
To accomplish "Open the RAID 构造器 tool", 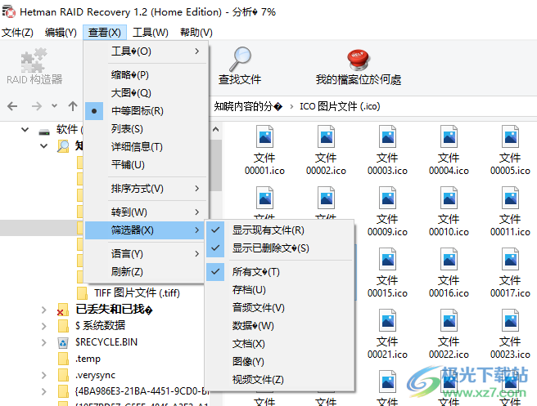I will pyautogui.click(x=34, y=66).
